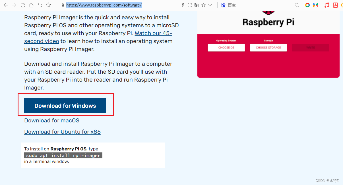Click CHOOSE STORAGE in the Imager preview
The width and height of the screenshot is (343, 185).
coord(268,48)
